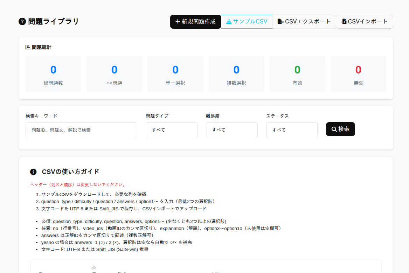Click the answers は正解ID bullet
Viewport: 409px width, 273px height.
(x=98, y=236)
